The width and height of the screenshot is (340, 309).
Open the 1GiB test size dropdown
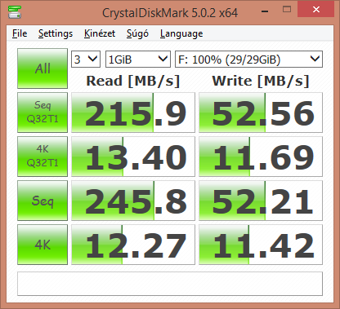tap(138, 59)
